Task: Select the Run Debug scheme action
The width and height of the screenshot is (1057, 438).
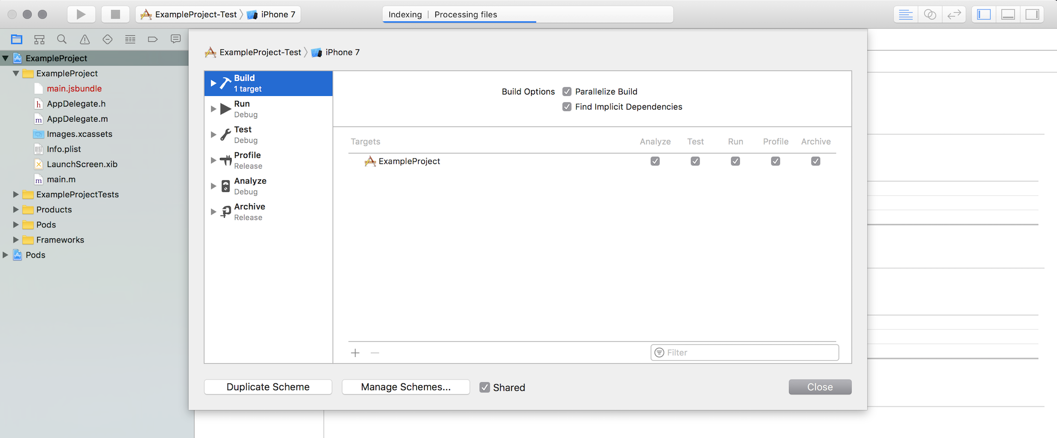Action: click(268, 109)
